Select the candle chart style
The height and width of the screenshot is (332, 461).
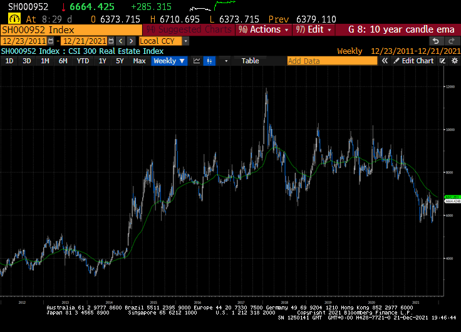(209, 61)
